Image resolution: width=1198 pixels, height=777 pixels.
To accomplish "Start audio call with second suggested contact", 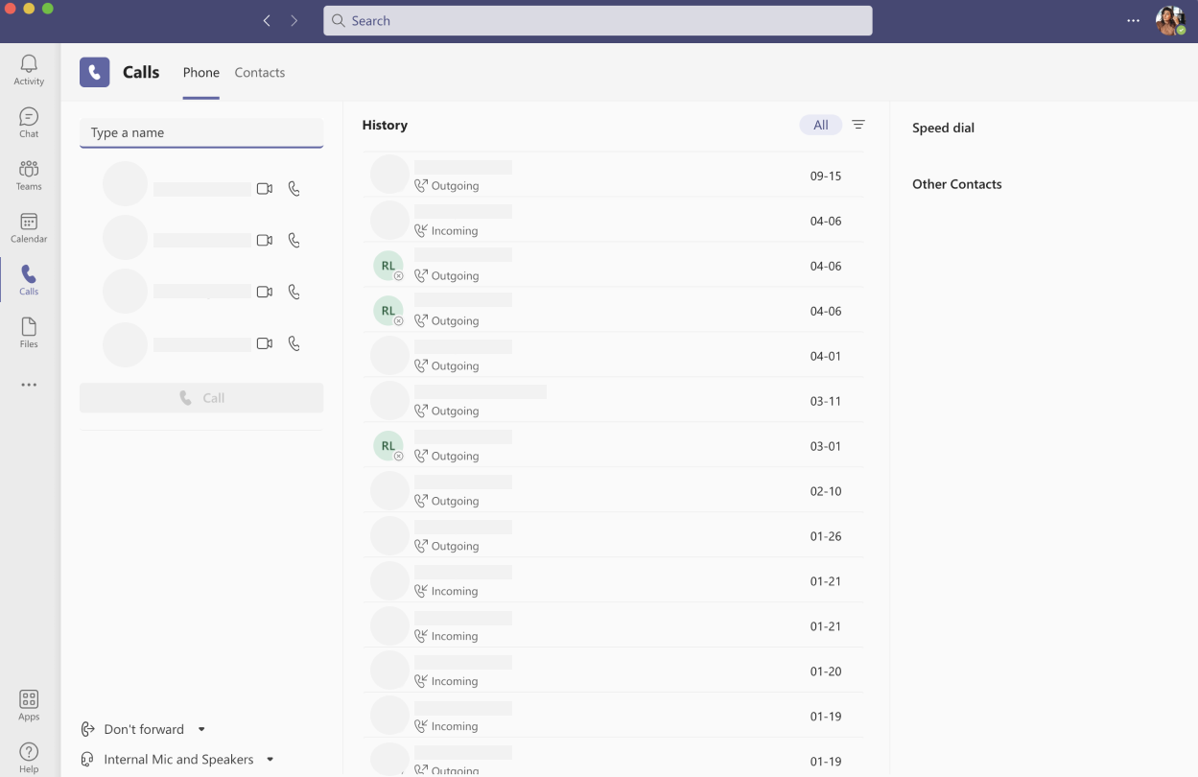I will 294,240.
